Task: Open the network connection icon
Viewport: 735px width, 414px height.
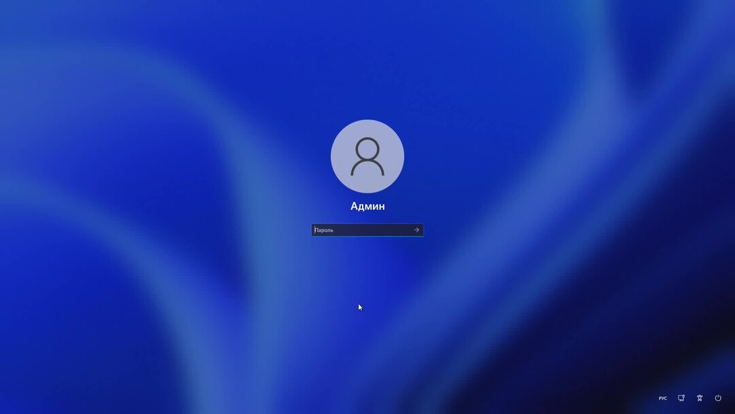Action: click(x=681, y=398)
